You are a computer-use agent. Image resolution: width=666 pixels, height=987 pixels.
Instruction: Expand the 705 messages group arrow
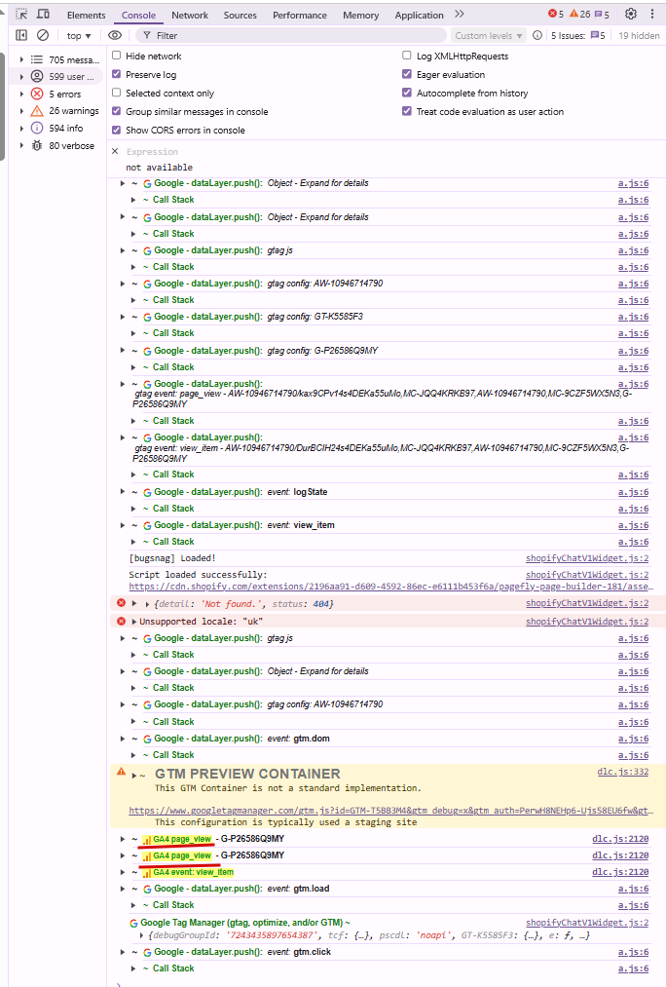pyautogui.click(x=21, y=59)
